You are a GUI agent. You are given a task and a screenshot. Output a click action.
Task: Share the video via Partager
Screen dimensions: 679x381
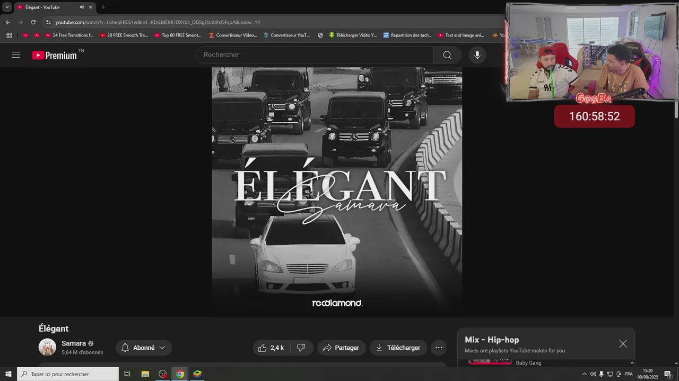(342, 348)
